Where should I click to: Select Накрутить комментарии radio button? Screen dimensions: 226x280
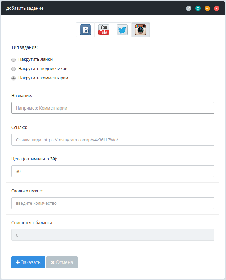click(x=13, y=78)
